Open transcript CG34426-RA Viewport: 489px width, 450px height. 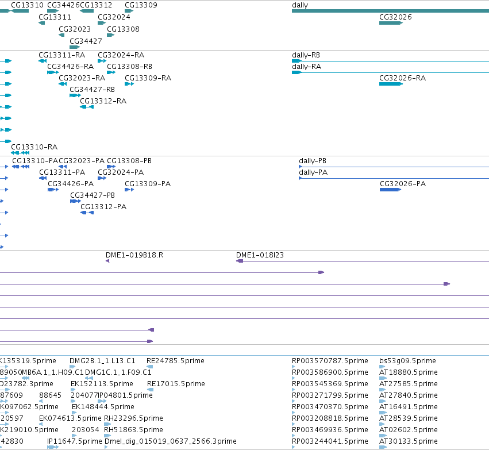click(x=71, y=67)
